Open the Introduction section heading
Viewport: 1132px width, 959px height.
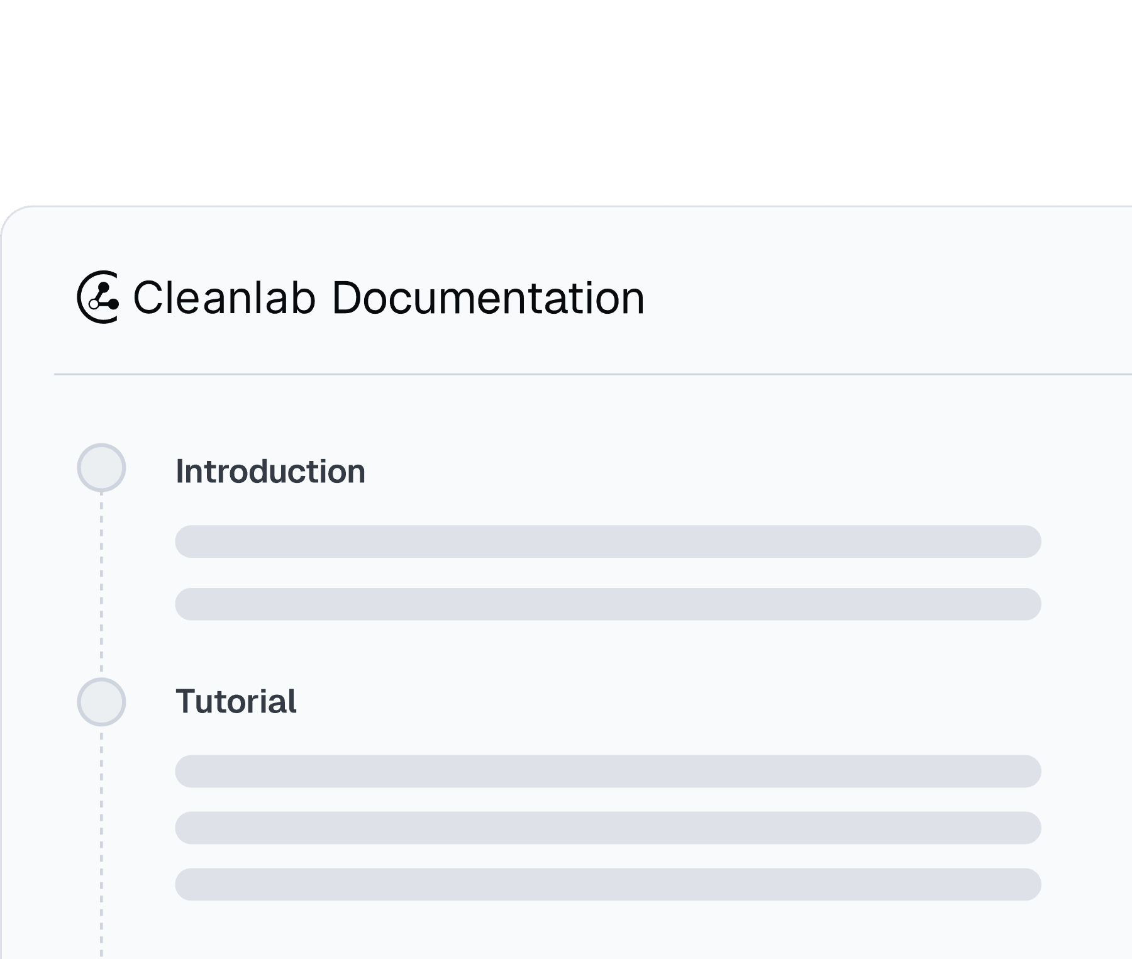pos(270,472)
